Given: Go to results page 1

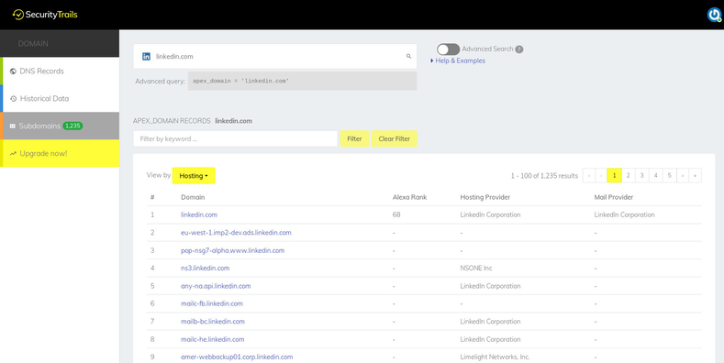Looking at the screenshot, I should 614,175.
